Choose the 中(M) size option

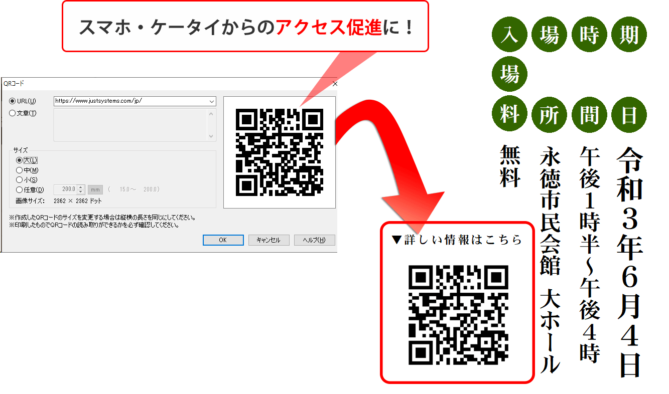coord(20,170)
